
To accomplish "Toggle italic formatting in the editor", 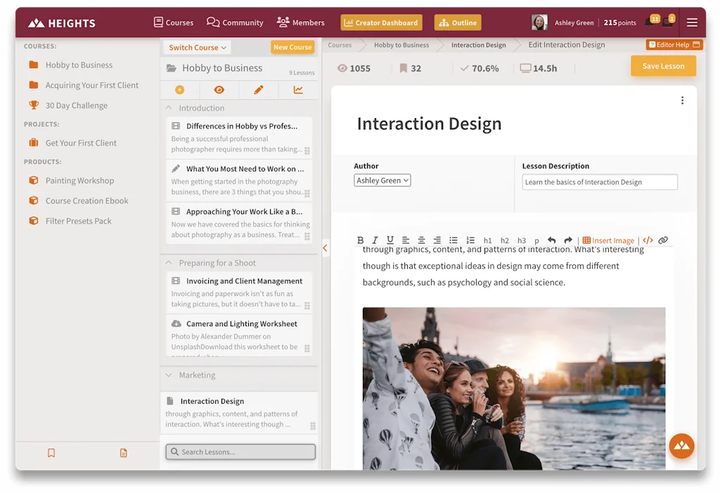I will (x=375, y=240).
